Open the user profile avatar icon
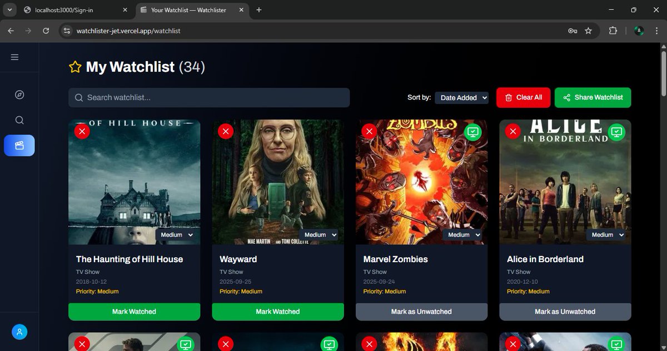Image resolution: width=667 pixels, height=351 pixels. click(x=19, y=332)
